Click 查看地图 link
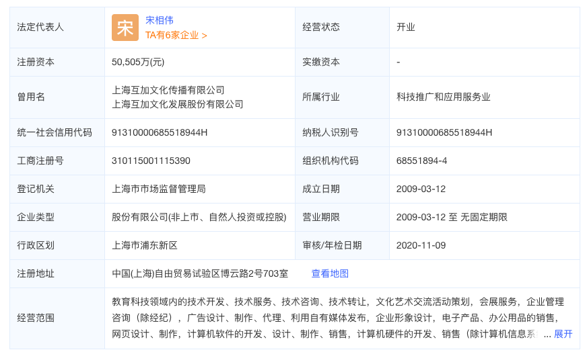This screenshot has height=354, width=585. point(330,273)
